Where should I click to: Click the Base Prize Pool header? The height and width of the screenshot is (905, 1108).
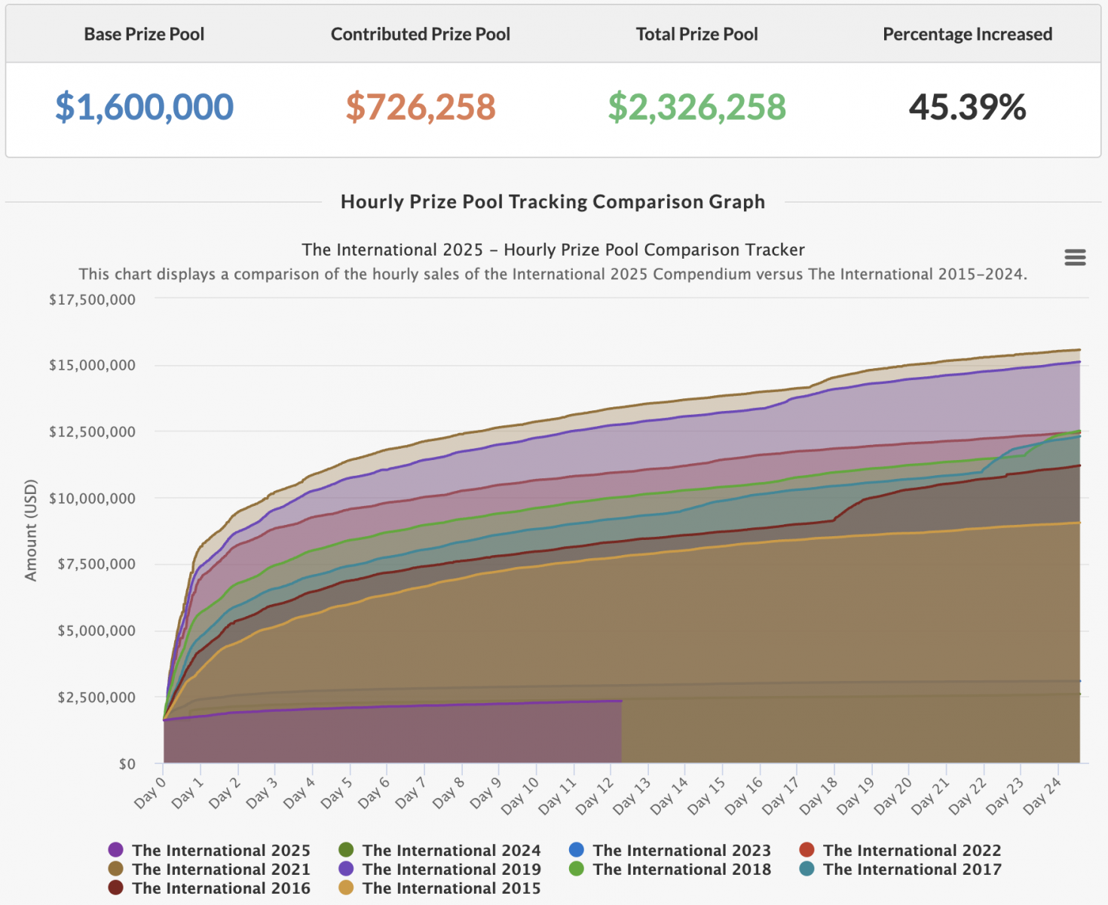coord(144,34)
